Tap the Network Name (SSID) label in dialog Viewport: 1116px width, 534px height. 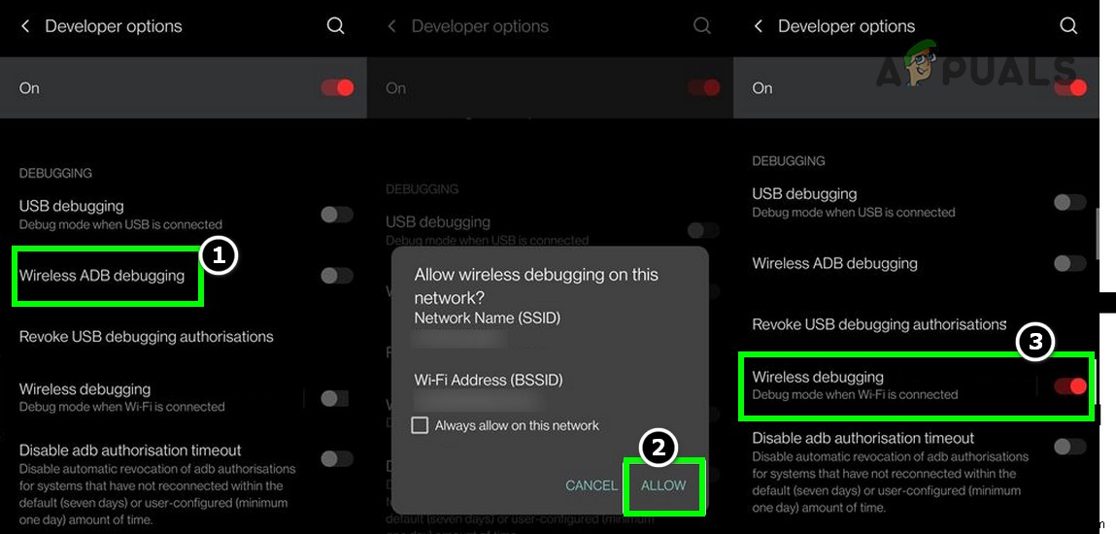(x=488, y=317)
